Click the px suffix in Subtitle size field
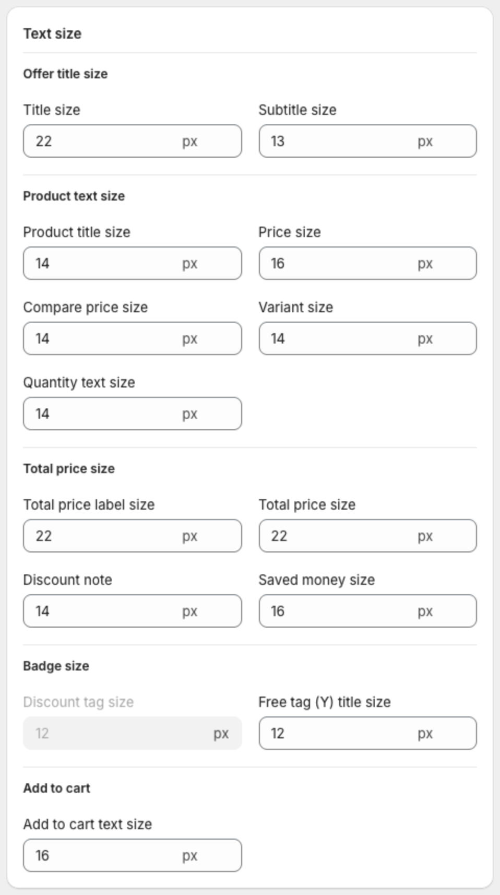Screen dimensions: 500x895 click(425, 142)
